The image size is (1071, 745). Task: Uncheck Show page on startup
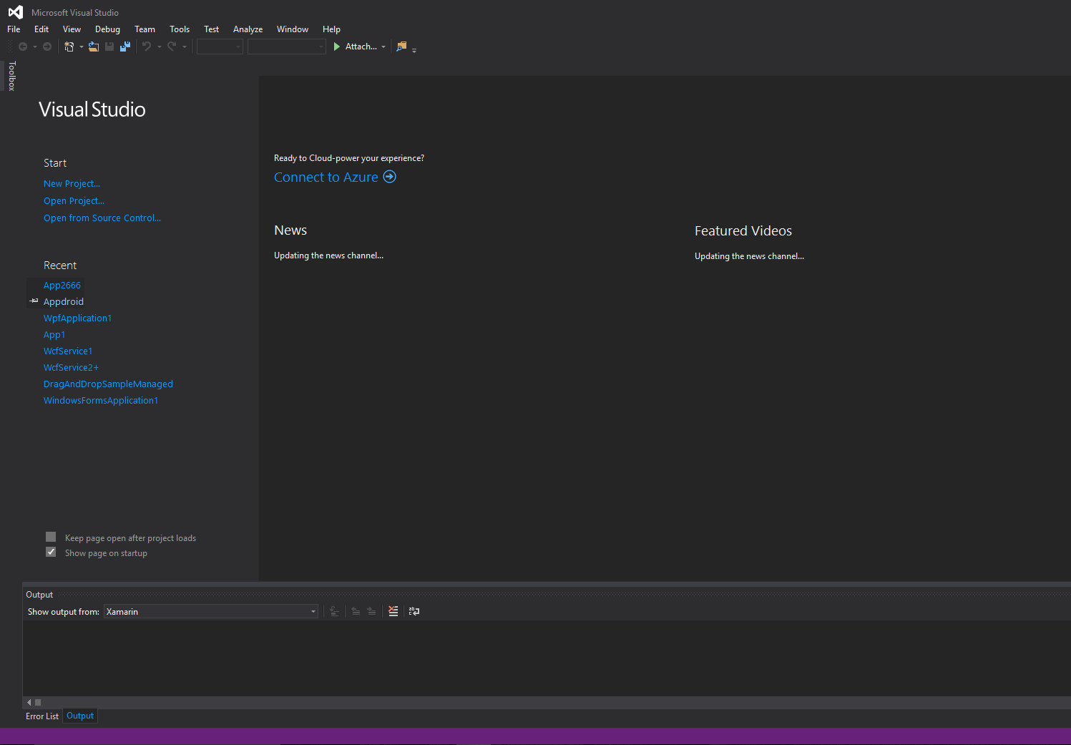click(x=50, y=552)
